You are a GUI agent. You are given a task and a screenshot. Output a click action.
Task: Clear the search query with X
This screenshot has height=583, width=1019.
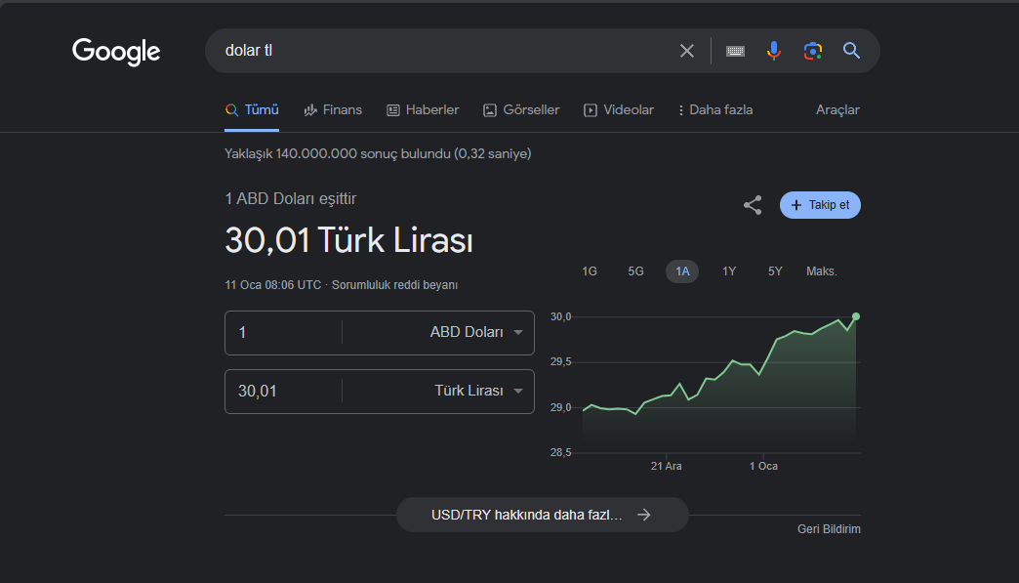(687, 51)
